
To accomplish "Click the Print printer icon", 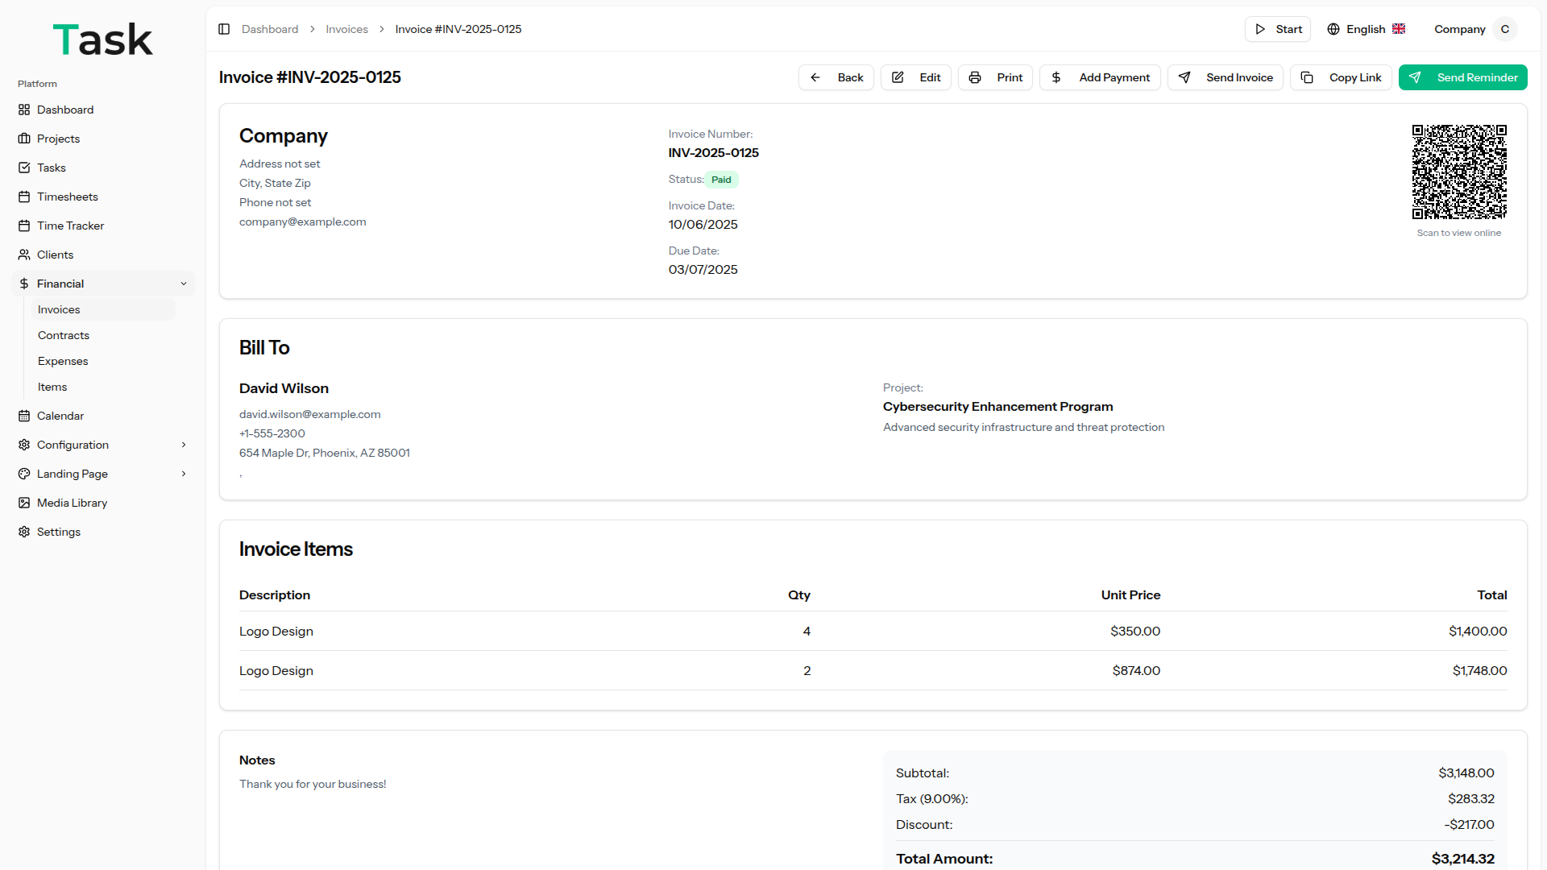I will (x=975, y=77).
